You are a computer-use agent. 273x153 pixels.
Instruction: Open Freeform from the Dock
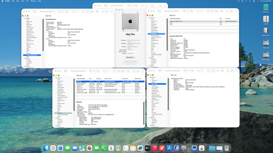(140, 148)
